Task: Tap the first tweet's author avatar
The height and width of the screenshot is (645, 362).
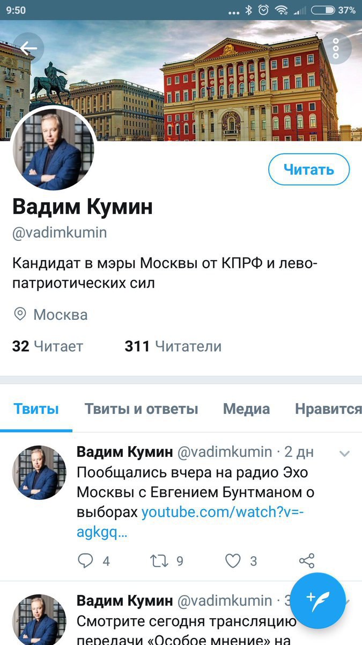Action: click(39, 472)
